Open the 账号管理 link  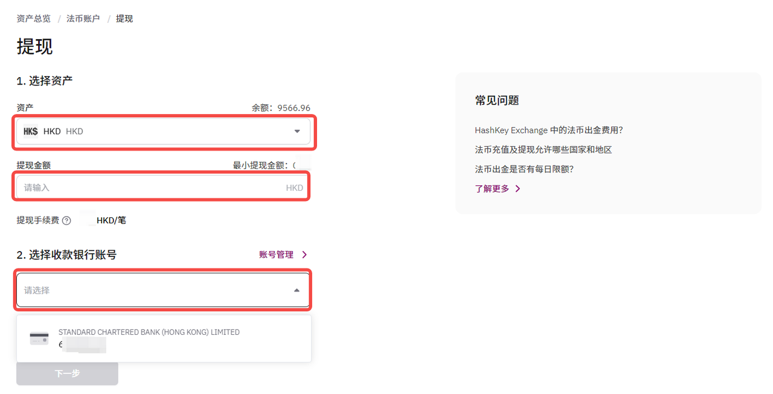click(x=277, y=254)
